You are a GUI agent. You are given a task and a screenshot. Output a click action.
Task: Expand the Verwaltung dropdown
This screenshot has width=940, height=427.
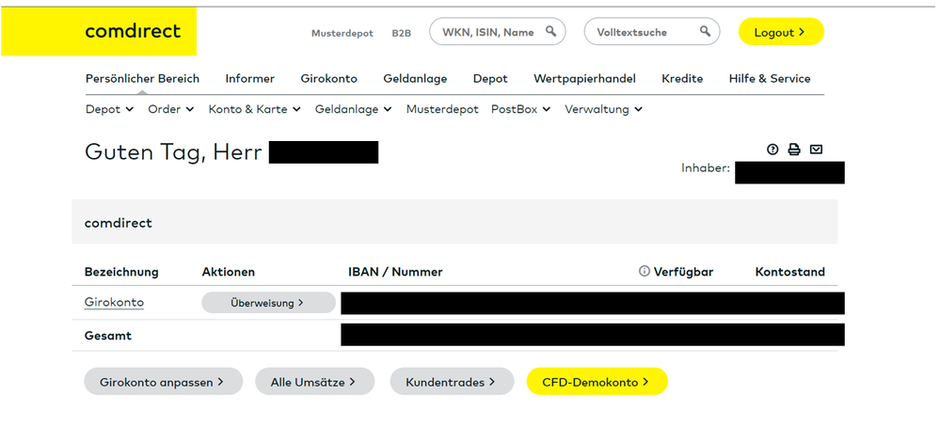[603, 109]
